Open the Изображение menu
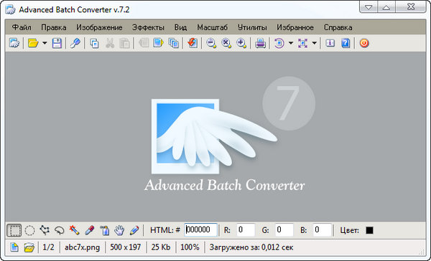This screenshot has height=261, width=431. click(x=99, y=27)
